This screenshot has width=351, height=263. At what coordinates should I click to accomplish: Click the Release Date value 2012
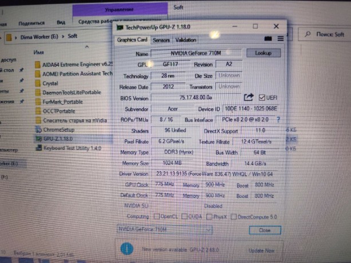tap(168, 86)
